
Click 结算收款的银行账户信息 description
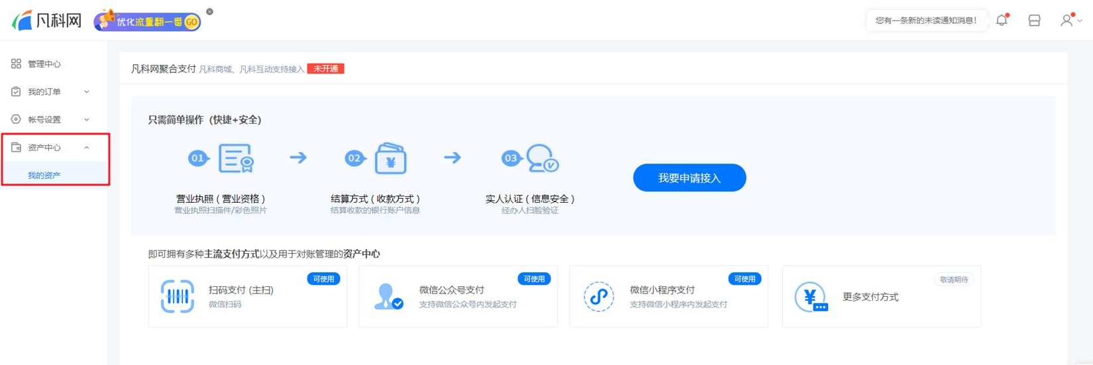[x=376, y=211]
